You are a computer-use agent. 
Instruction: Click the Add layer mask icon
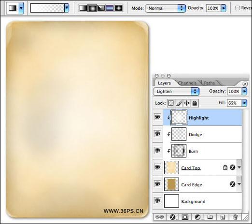click(185, 217)
